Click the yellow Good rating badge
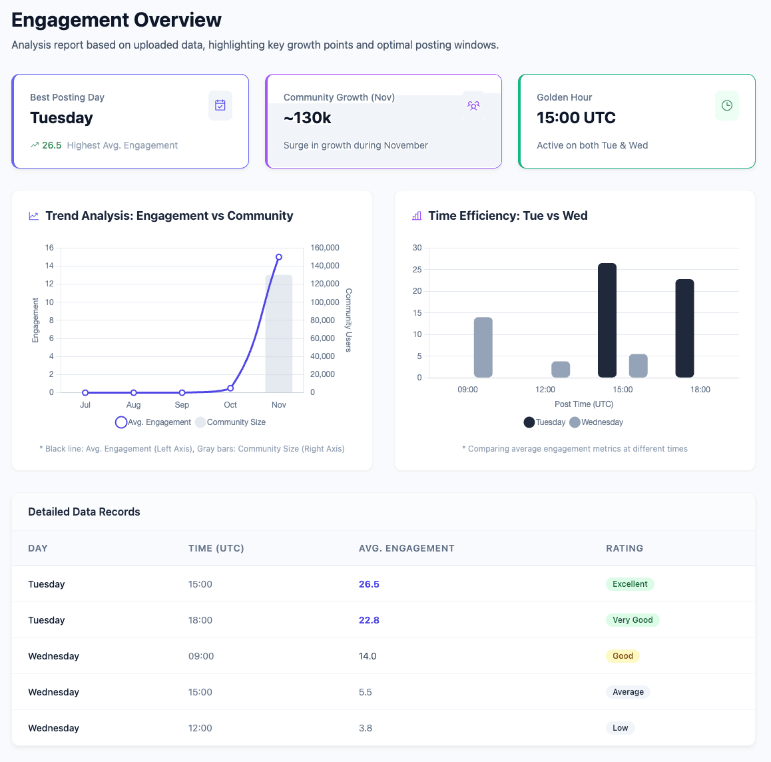 point(623,656)
